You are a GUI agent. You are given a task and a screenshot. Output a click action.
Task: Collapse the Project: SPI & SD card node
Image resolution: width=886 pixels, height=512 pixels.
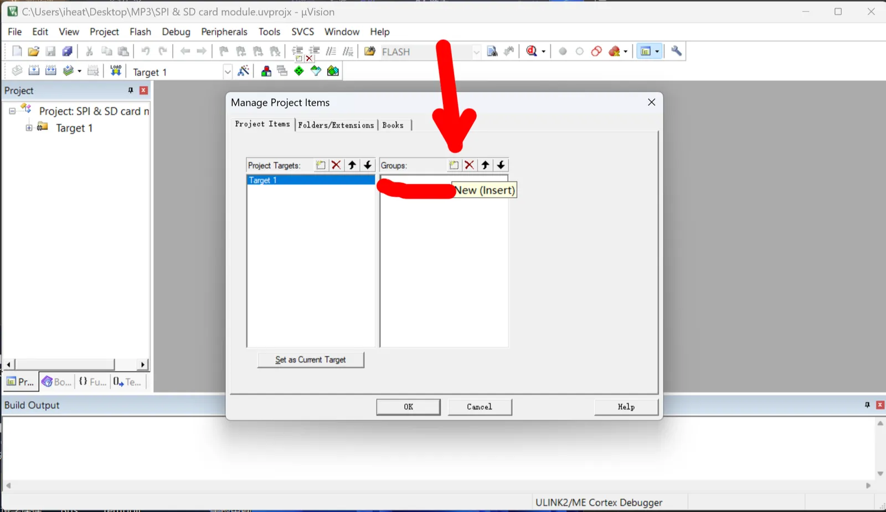pyautogui.click(x=12, y=111)
